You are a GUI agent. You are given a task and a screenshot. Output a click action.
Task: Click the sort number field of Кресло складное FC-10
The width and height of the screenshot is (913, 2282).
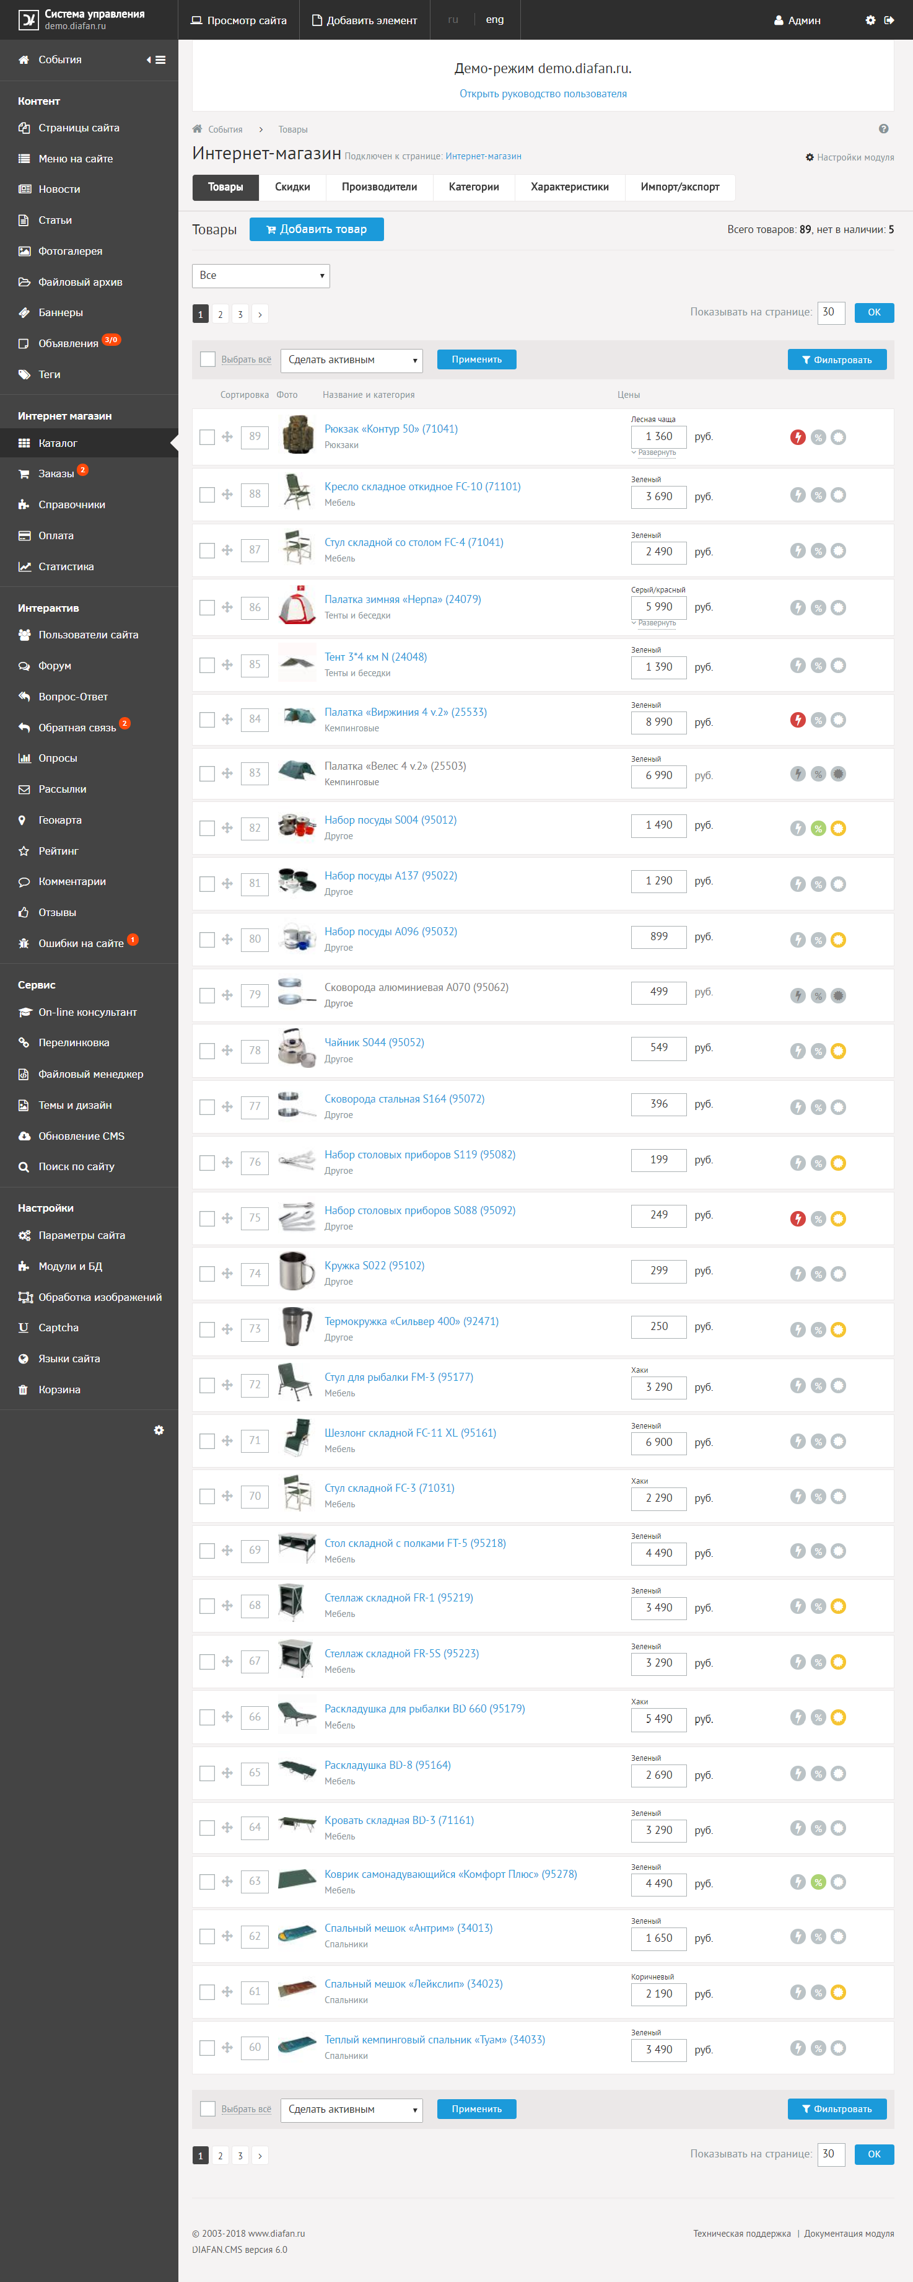255,495
